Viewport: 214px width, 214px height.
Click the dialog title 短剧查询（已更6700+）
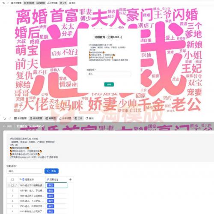[108, 37]
